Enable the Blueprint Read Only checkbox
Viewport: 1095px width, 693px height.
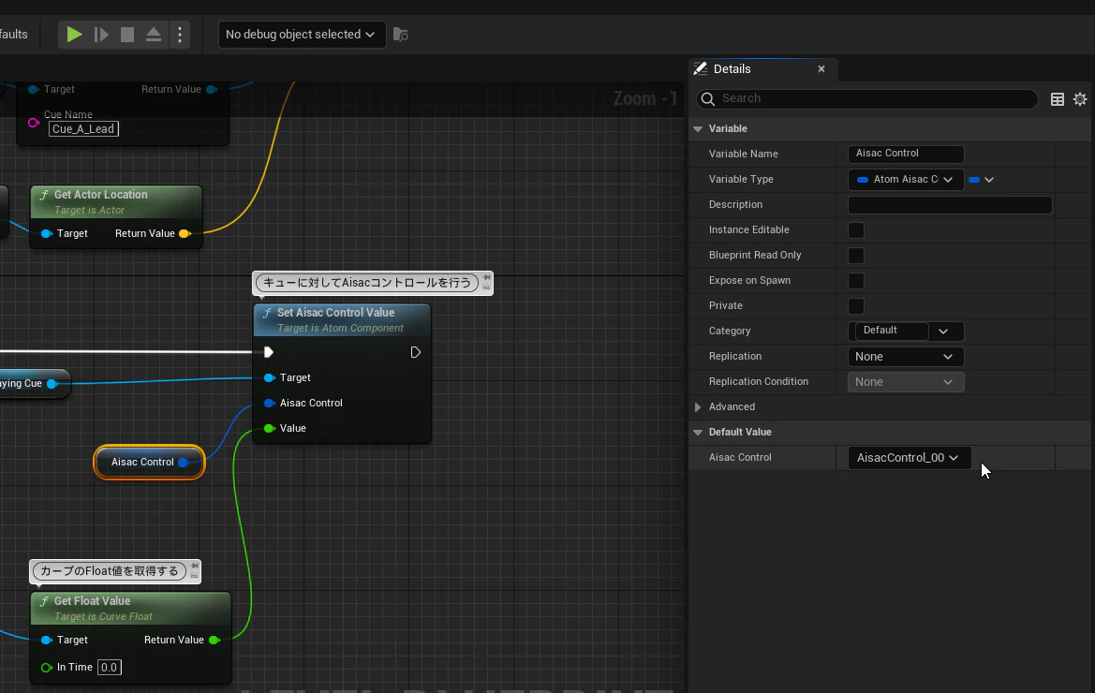point(855,256)
